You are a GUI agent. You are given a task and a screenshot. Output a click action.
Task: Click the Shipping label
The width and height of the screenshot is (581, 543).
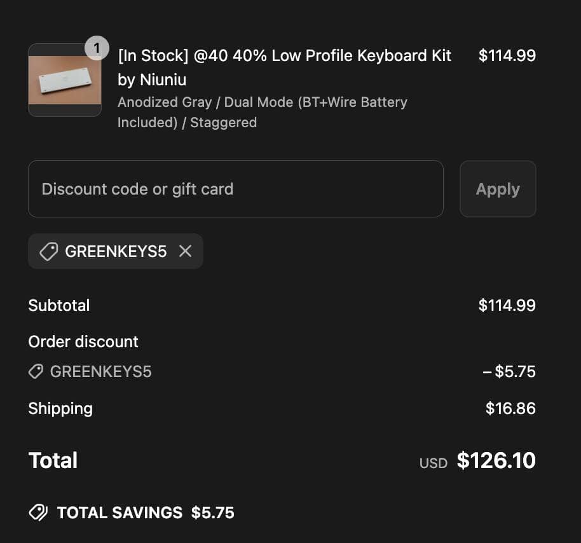pyautogui.click(x=60, y=408)
